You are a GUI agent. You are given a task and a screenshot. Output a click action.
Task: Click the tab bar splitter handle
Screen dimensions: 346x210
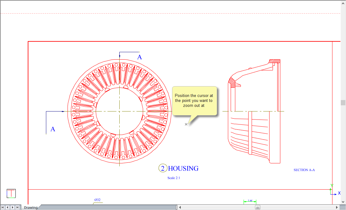point(177,208)
